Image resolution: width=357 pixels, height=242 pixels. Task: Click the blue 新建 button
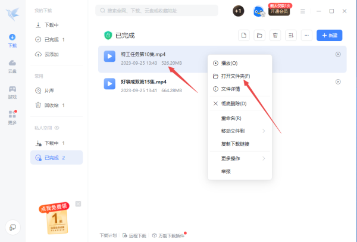[329, 36]
